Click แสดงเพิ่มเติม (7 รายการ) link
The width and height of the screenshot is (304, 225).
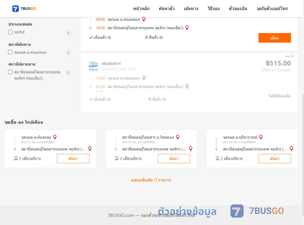(151, 180)
